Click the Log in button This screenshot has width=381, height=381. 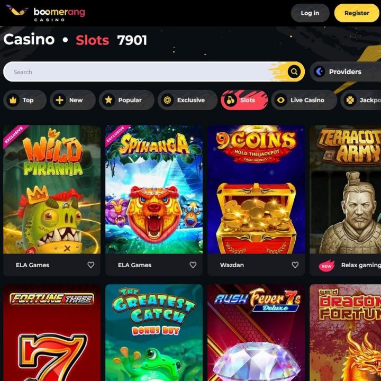(x=310, y=13)
